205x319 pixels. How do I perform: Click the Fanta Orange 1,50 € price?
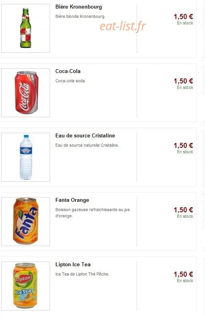[x=183, y=210]
